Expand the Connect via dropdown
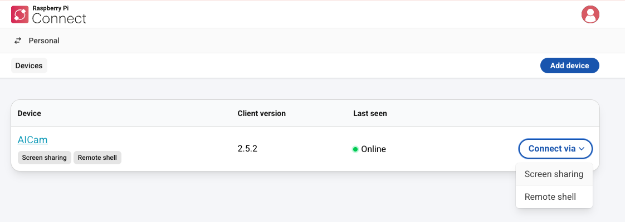 point(555,149)
